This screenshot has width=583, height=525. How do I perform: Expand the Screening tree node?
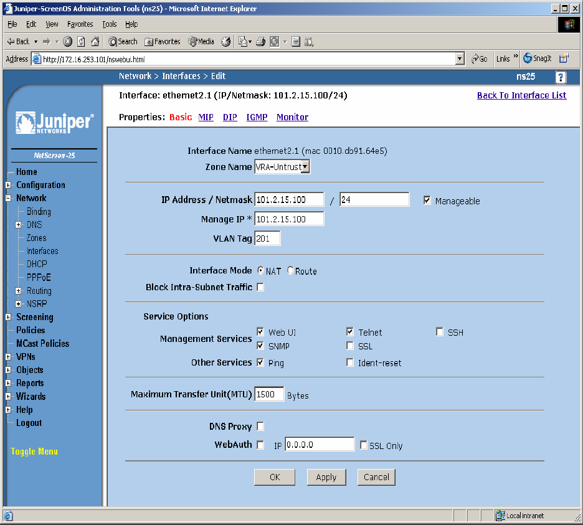click(8, 317)
